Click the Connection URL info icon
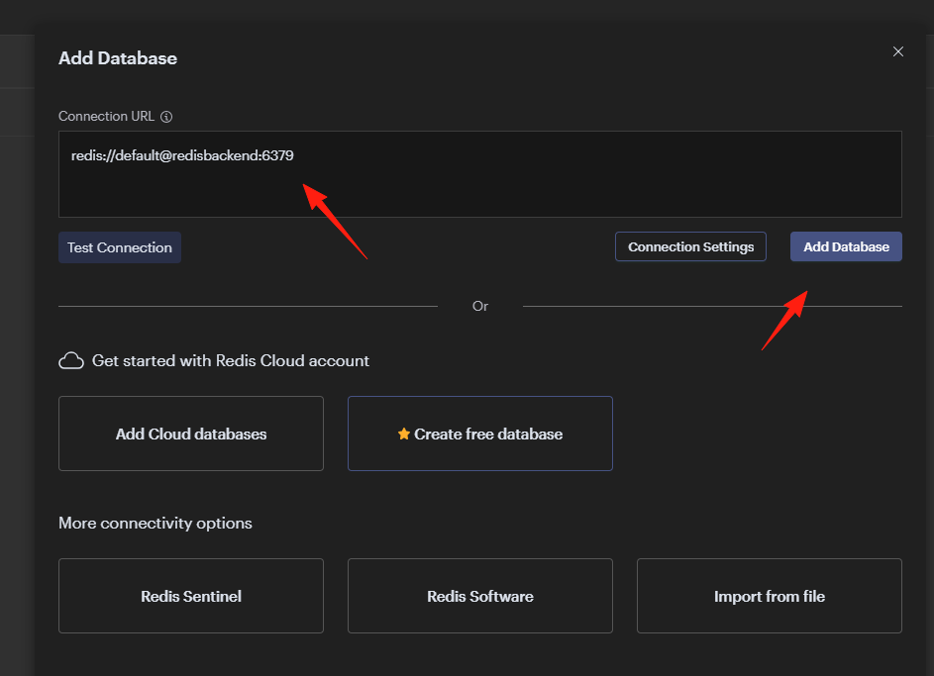The image size is (934, 676). tap(166, 117)
